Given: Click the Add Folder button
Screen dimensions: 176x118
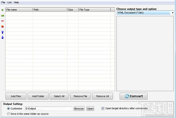Looking at the screenshot, I should tap(38, 96).
